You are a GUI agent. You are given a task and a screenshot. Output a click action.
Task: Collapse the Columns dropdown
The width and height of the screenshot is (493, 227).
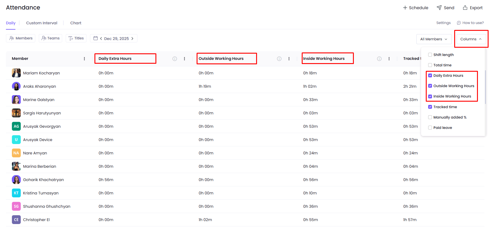point(471,39)
